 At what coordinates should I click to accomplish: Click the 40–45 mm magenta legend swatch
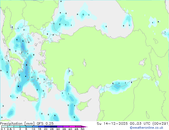pos(72,127)
